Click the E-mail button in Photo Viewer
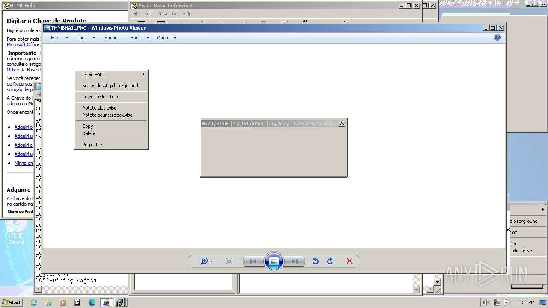Image resolution: width=548 pixels, height=308 pixels. pos(110,38)
